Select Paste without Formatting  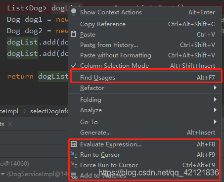tap(144, 55)
